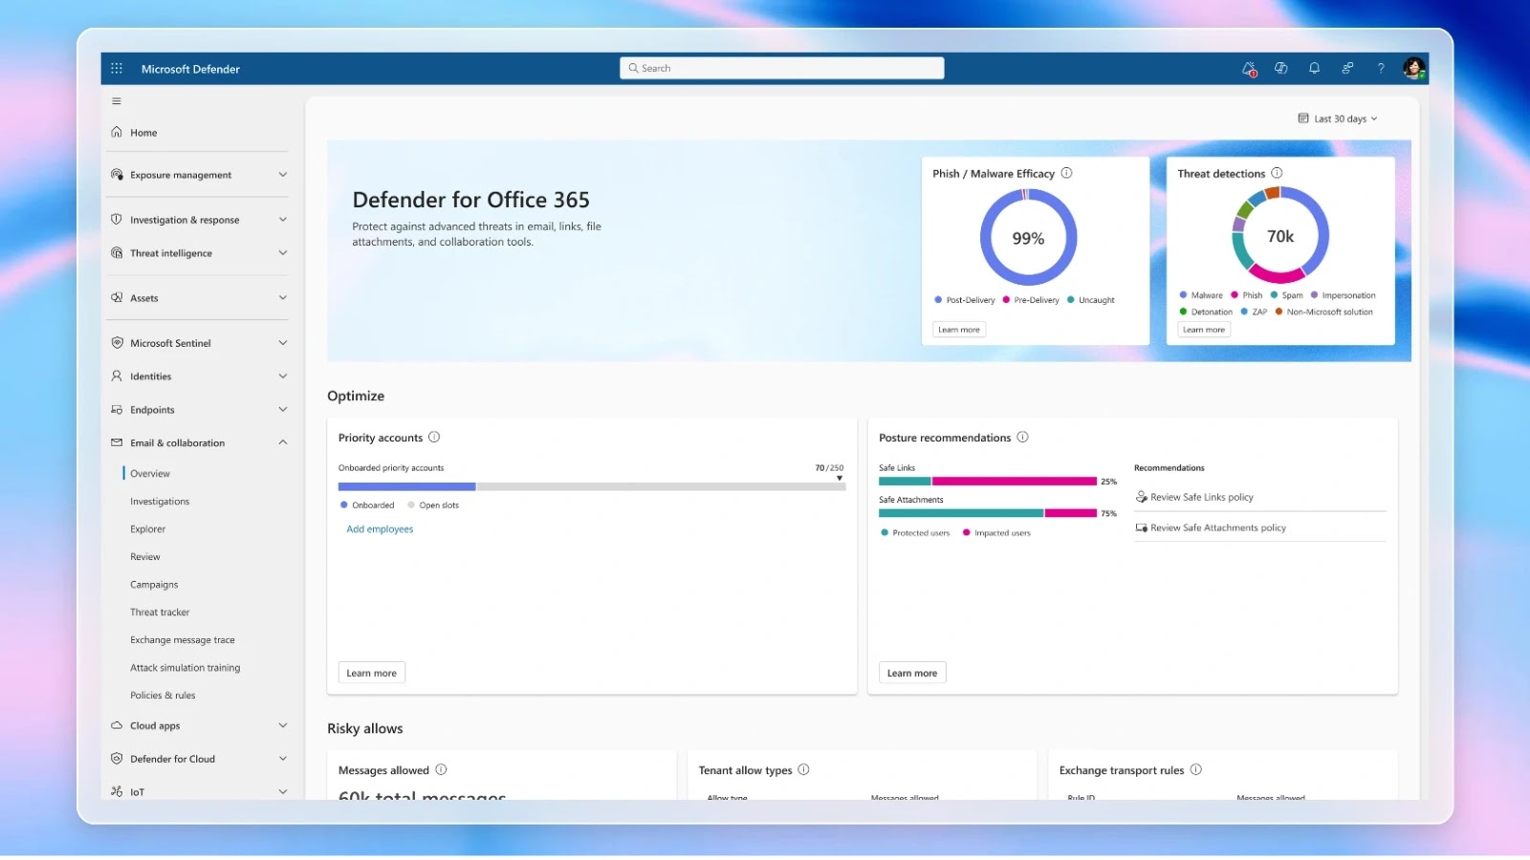Click Learn more in Phish / Malware Efficacy
This screenshot has height=860, width=1530.
click(959, 330)
